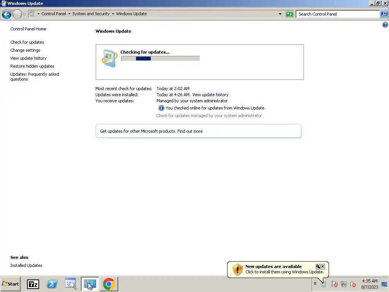Open notification settings wrench icon in balloon

pyautogui.click(x=318, y=267)
